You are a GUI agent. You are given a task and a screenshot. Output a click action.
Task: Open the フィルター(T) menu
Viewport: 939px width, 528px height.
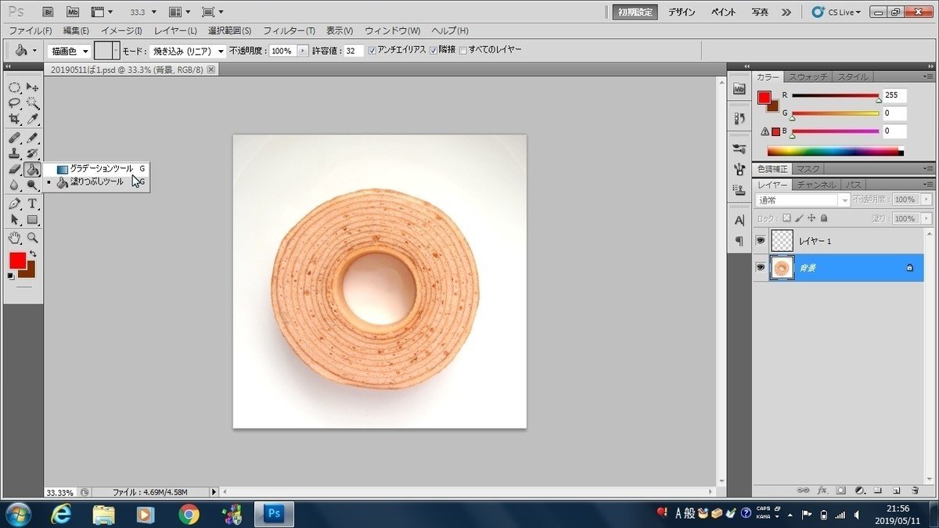pos(289,31)
